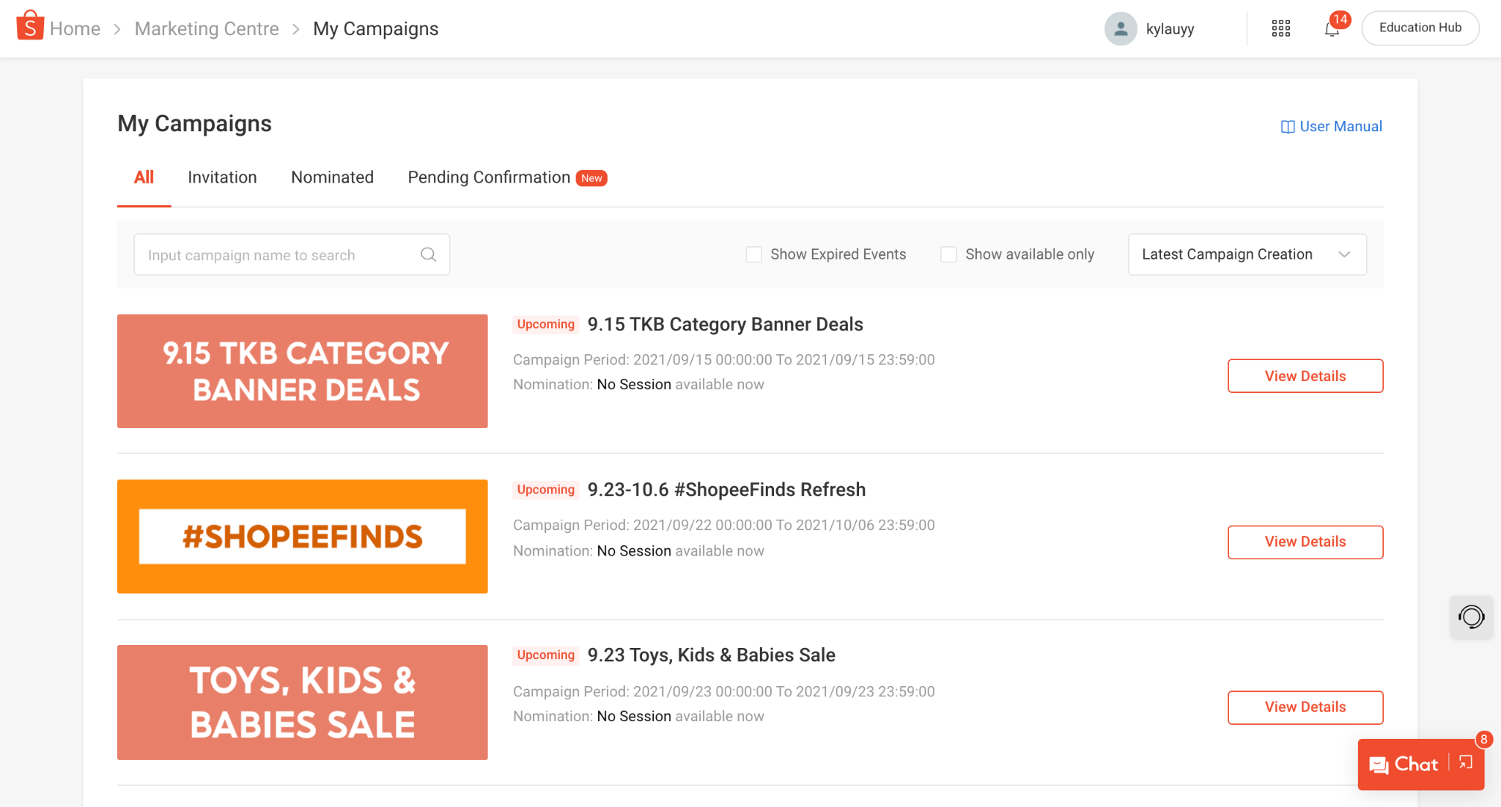Click the #ShopeeFinds banner thumbnail
1501x807 pixels.
(302, 537)
